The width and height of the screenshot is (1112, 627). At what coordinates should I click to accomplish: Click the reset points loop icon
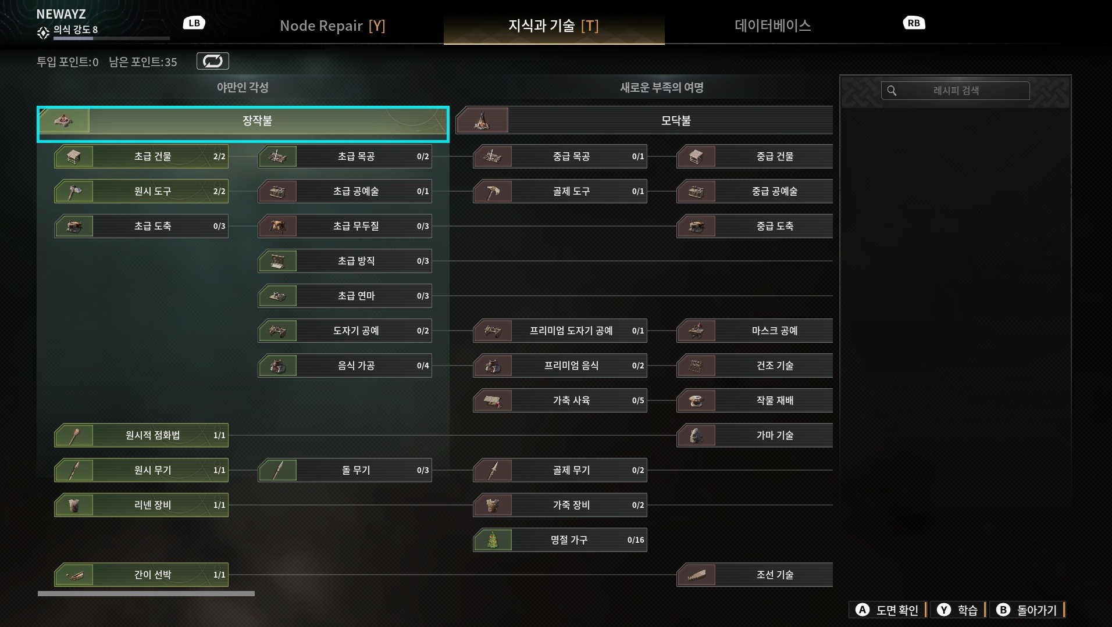click(x=213, y=61)
